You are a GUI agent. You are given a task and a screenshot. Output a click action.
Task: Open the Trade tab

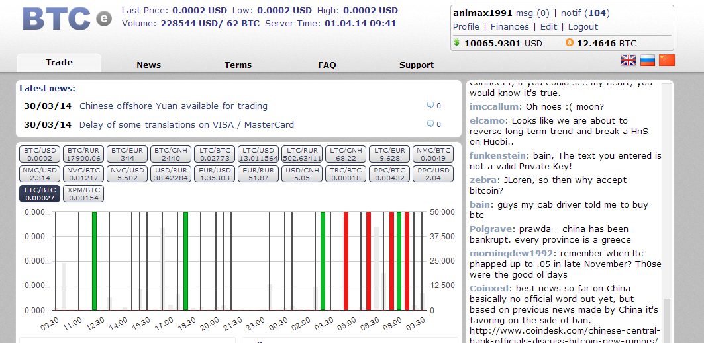[59, 63]
